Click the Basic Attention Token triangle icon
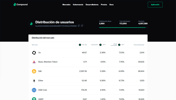 [34, 62]
